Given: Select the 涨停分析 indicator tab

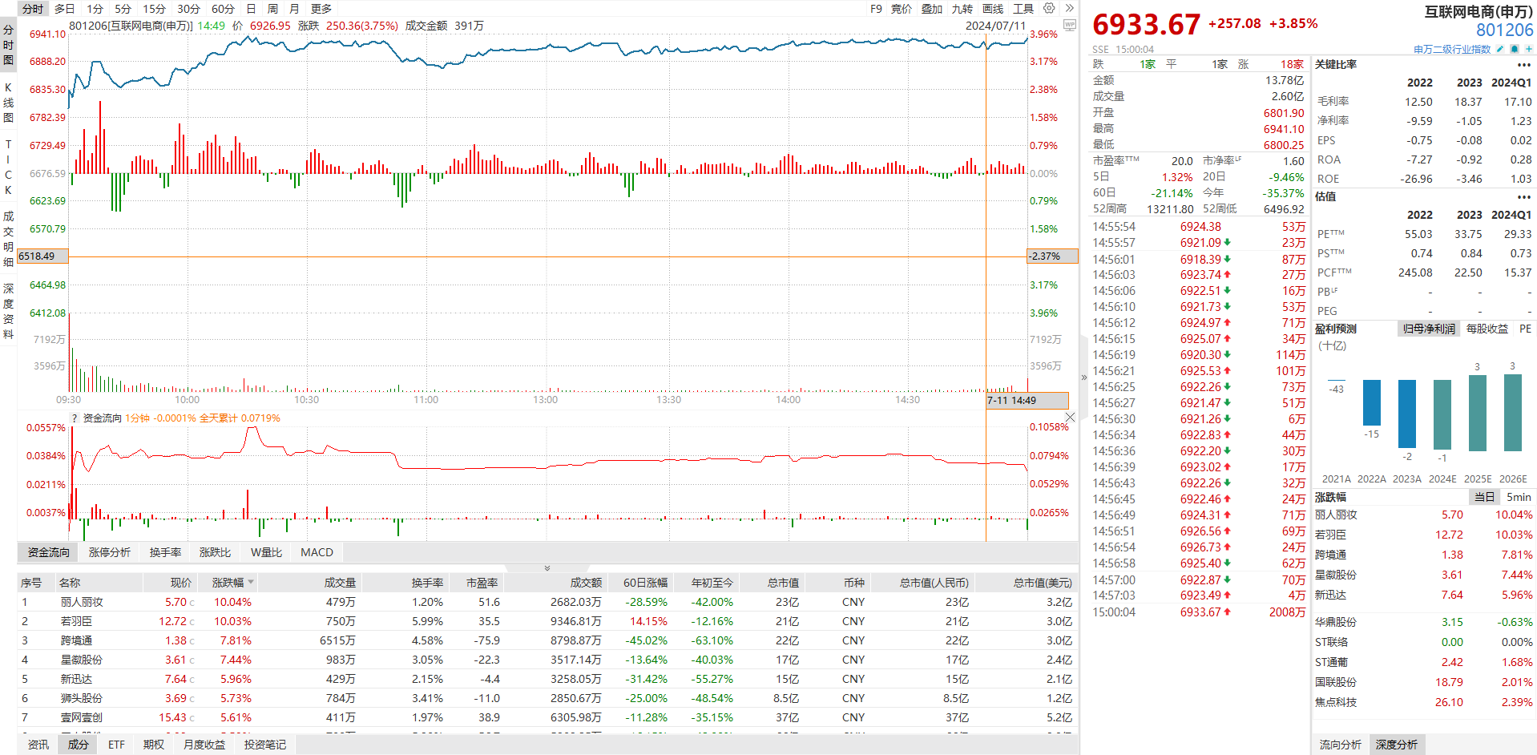Looking at the screenshot, I should click(x=110, y=552).
